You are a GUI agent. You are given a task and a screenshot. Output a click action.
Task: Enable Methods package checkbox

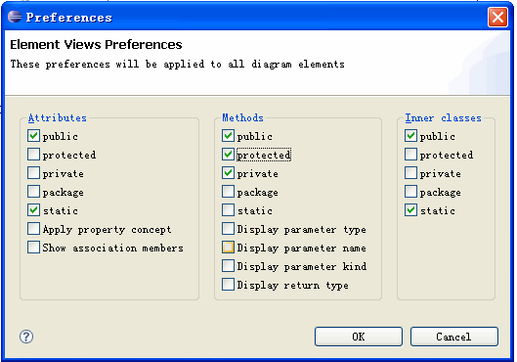(228, 192)
